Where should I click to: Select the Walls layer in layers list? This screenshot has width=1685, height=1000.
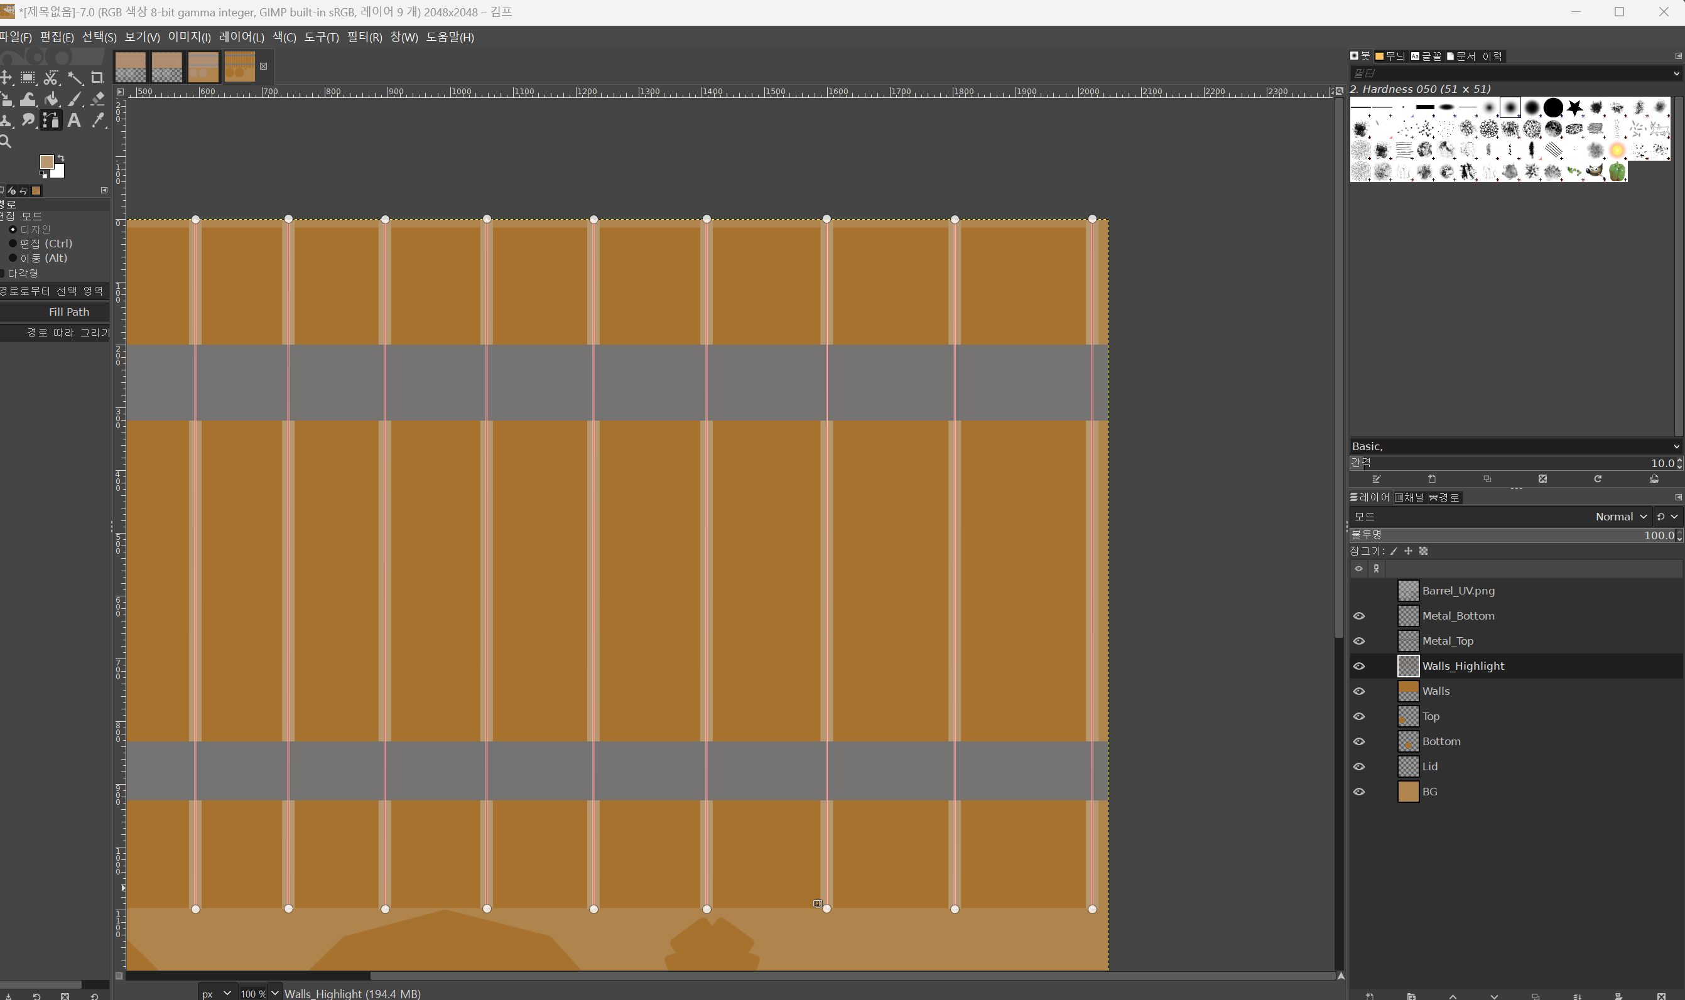[1436, 691]
